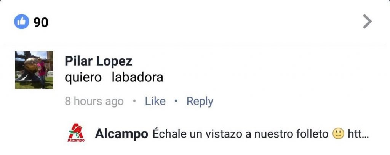Click the Alcampo red bird logo
Image resolution: width=390 pixels, height=155 pixels.
coord(76,131)
